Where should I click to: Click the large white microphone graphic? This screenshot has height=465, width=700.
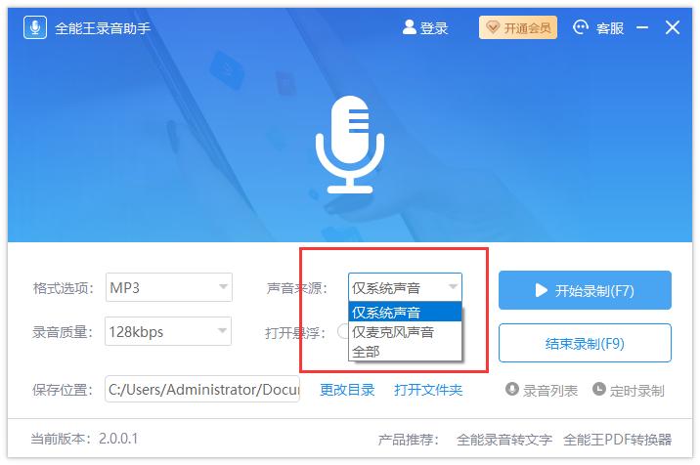[349, 144]
